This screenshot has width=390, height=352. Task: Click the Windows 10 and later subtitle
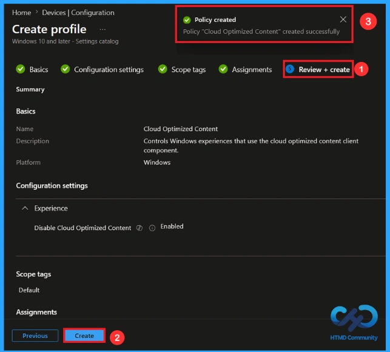pyautogui.click(x=65, y=41)
